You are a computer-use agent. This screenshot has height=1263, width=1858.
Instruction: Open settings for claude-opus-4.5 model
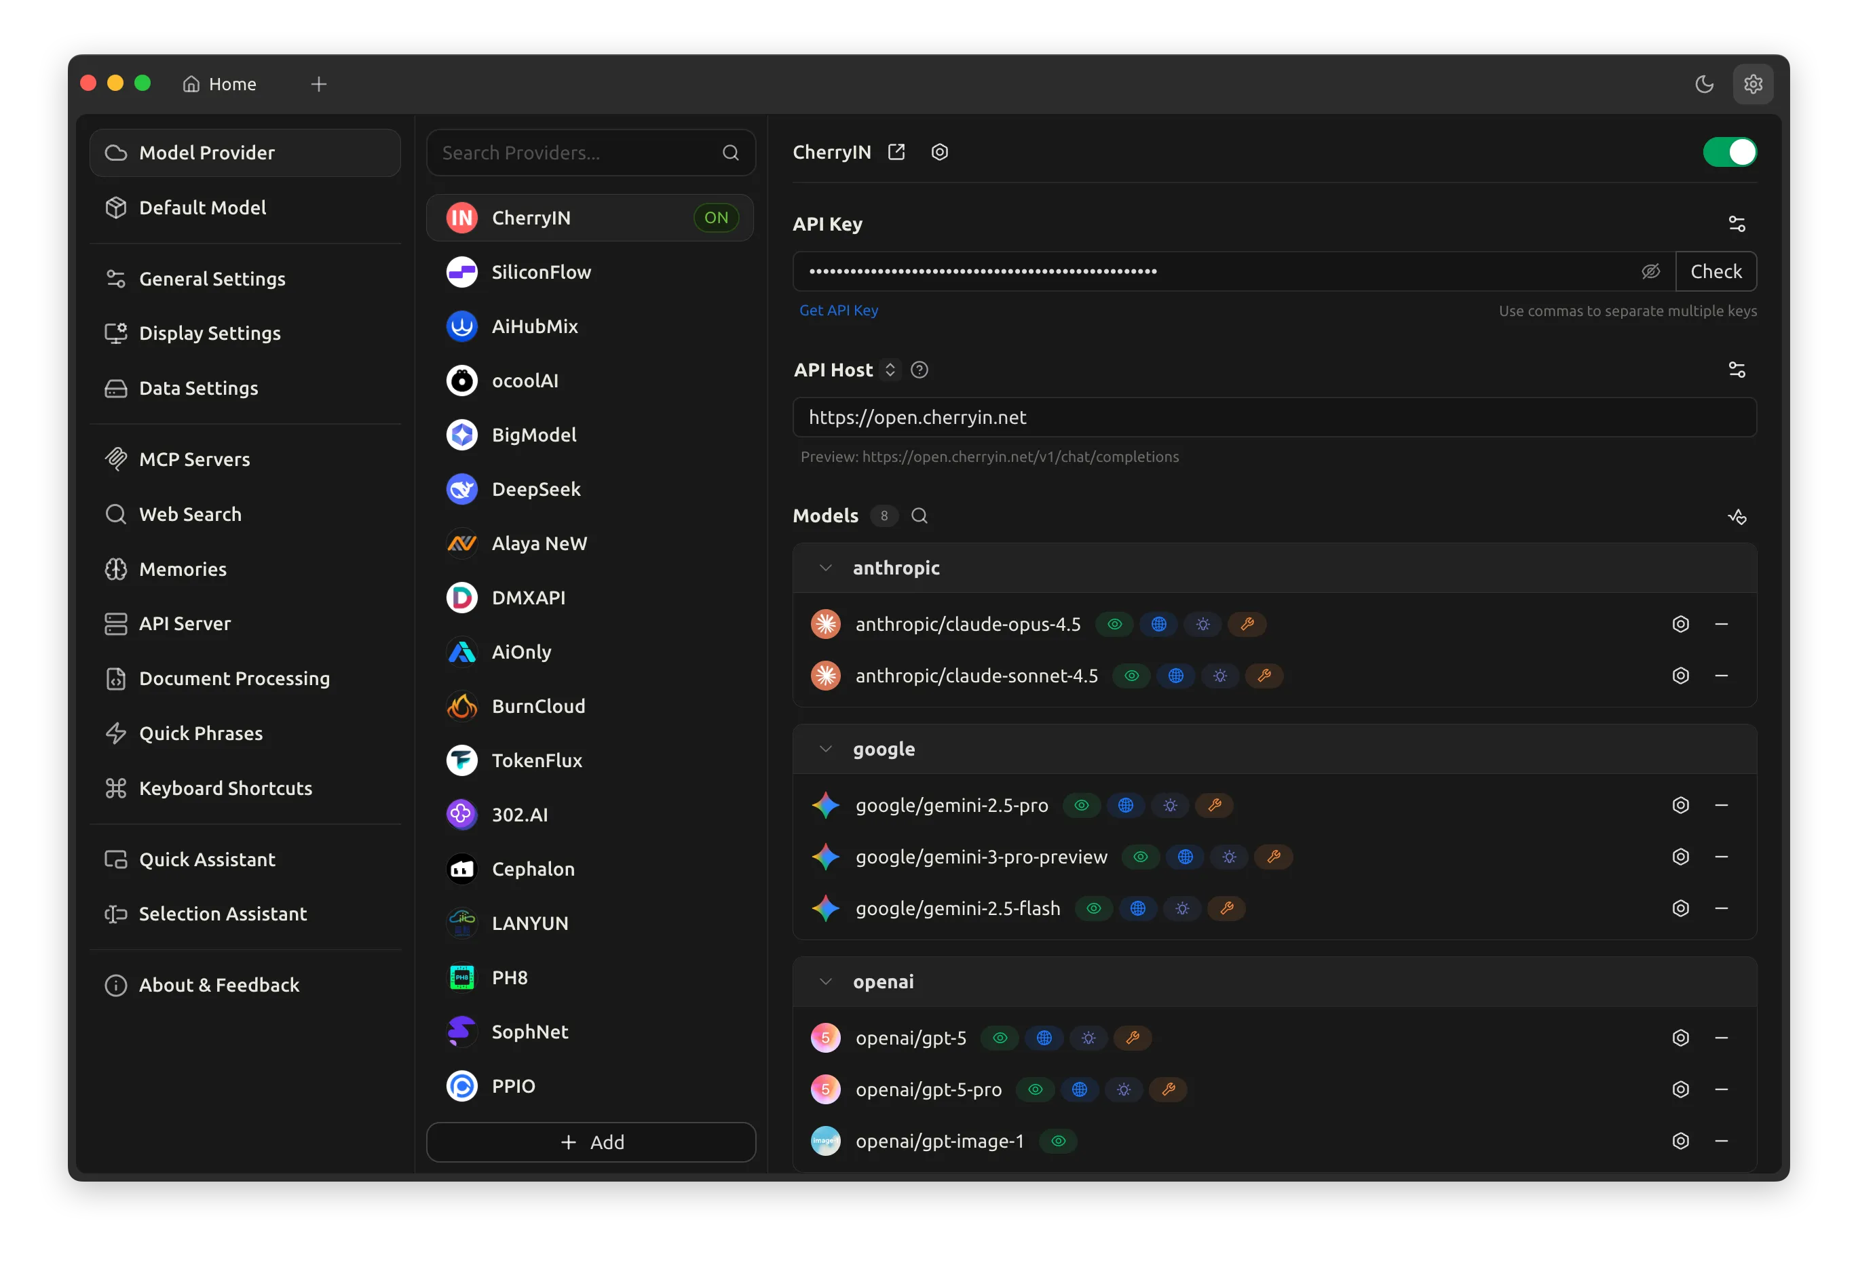1680,624
